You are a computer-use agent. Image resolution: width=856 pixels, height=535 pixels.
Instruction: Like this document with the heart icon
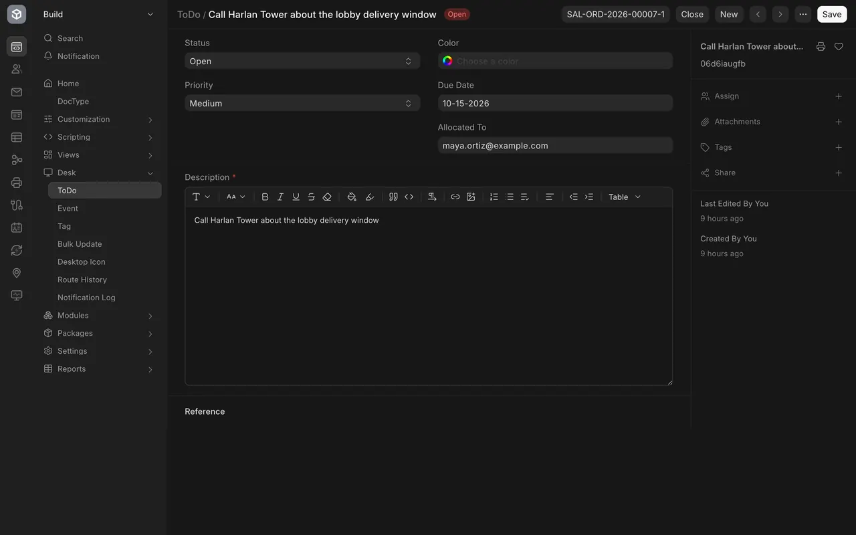[839, 47]
